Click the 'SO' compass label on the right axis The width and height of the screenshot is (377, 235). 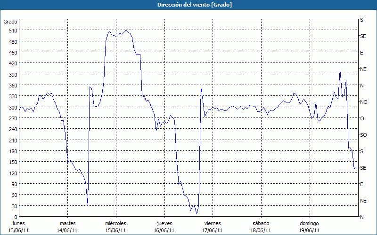pyautogui.click(x=363, y=135)
